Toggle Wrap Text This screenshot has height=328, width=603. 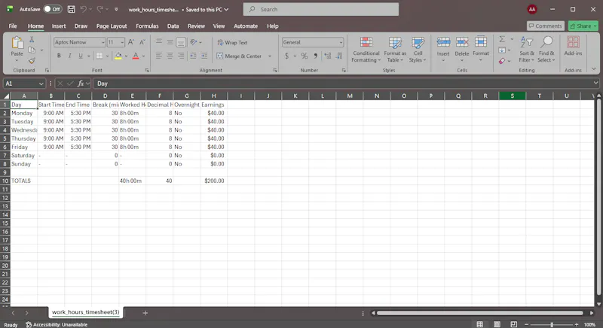[232, 43]
